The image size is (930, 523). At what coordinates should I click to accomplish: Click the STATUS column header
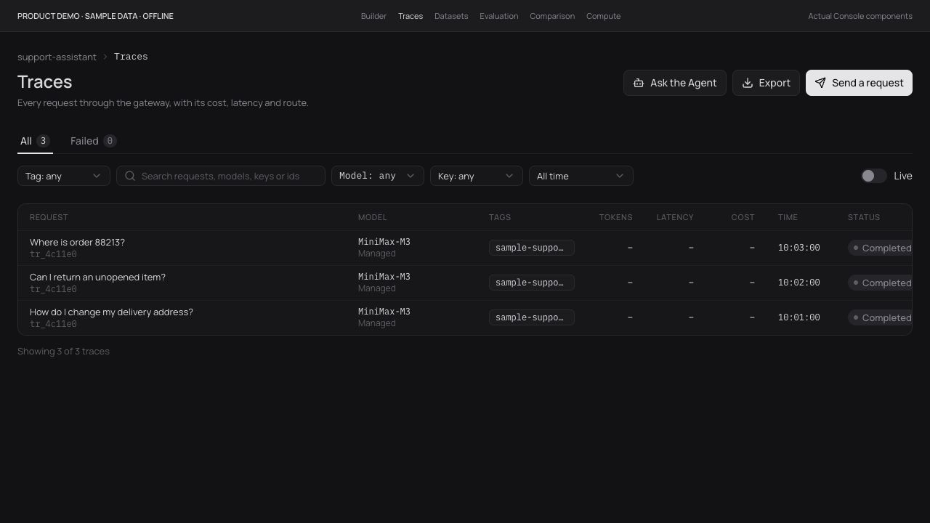pyautogui.click(x=864, y=217)
